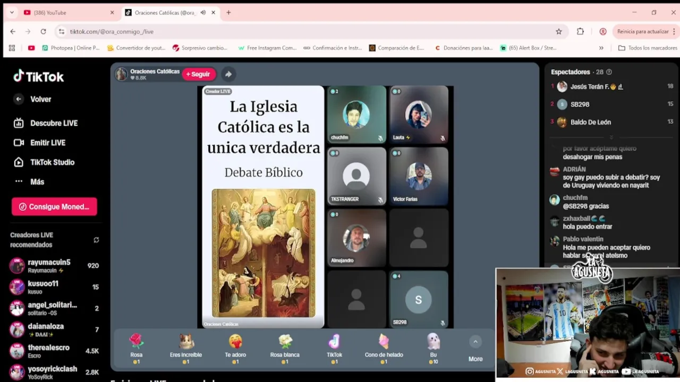
Task: Click the share arrow icon
Action: coord(228,74)
